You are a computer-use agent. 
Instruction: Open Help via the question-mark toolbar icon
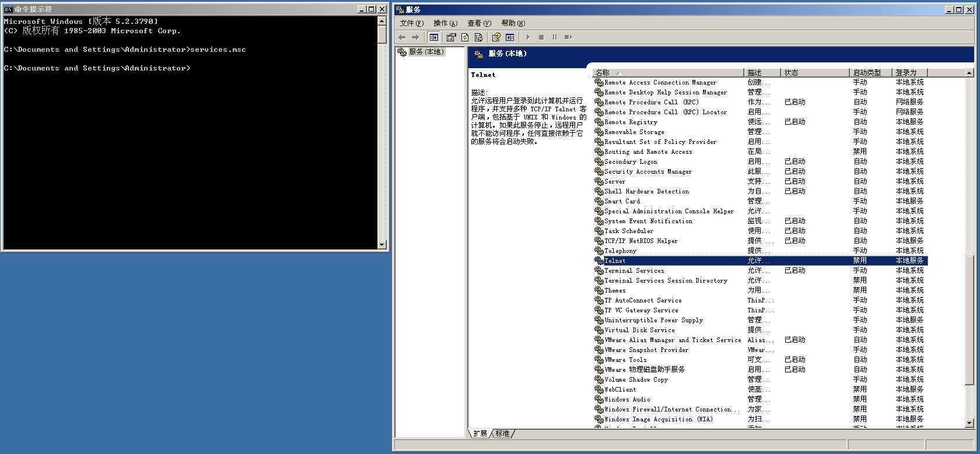[496, 37]
